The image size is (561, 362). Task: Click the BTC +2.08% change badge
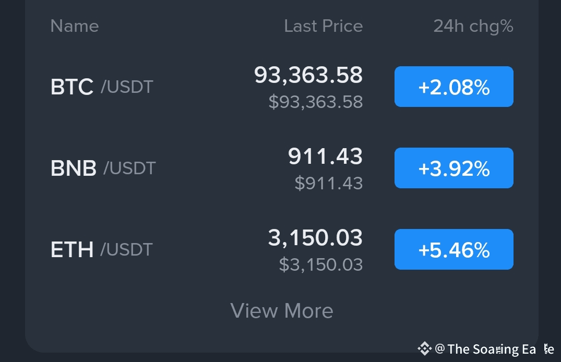(x=453, y=87)
